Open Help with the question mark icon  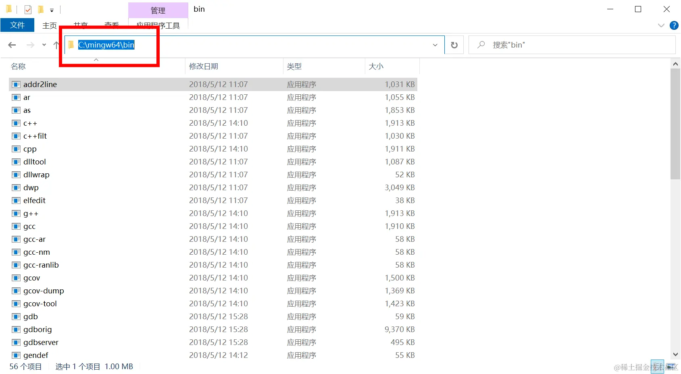point(674,25)
